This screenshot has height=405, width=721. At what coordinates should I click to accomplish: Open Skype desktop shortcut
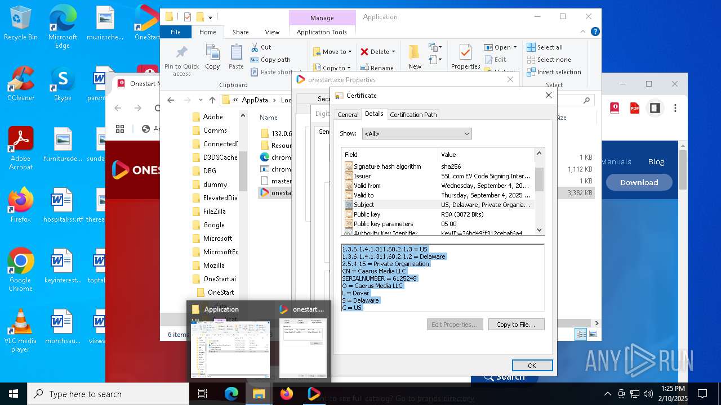click(x=63, y=84)
